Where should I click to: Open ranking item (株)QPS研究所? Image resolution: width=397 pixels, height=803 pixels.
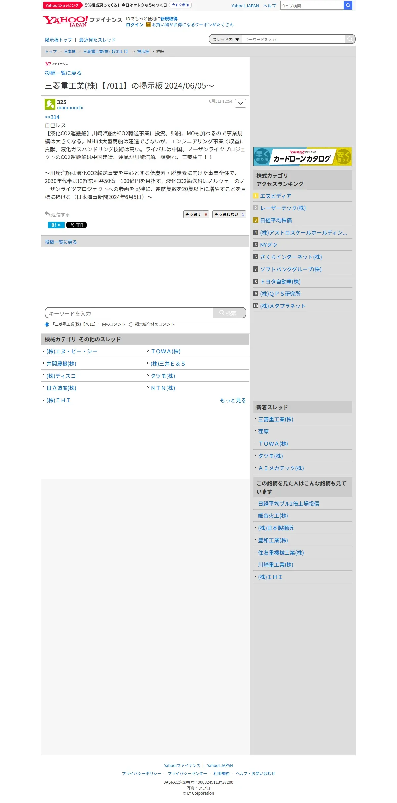280,294
